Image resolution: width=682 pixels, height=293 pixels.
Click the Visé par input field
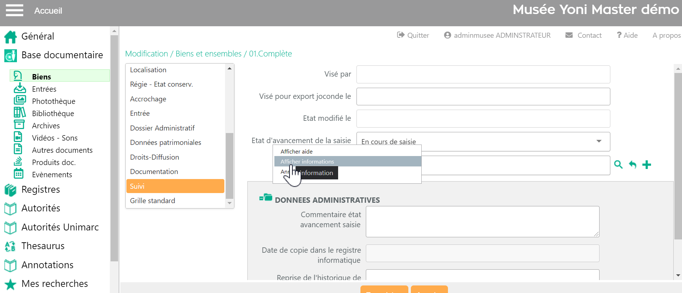coord(483,74)
